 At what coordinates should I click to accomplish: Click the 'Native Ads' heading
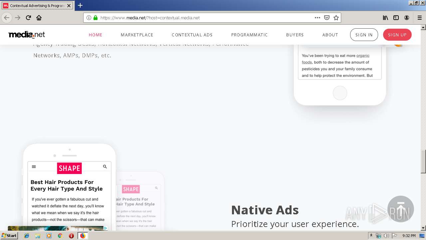tap(265, 210)
